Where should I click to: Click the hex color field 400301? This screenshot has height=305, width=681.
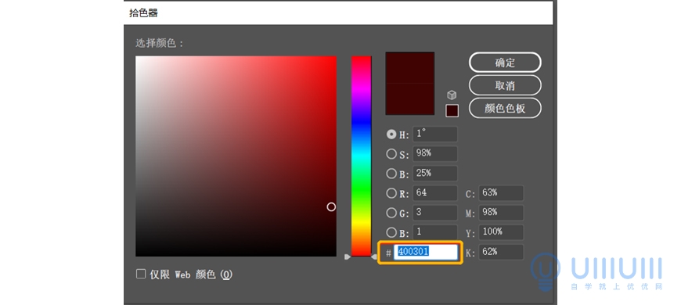[x=426, y=252]
